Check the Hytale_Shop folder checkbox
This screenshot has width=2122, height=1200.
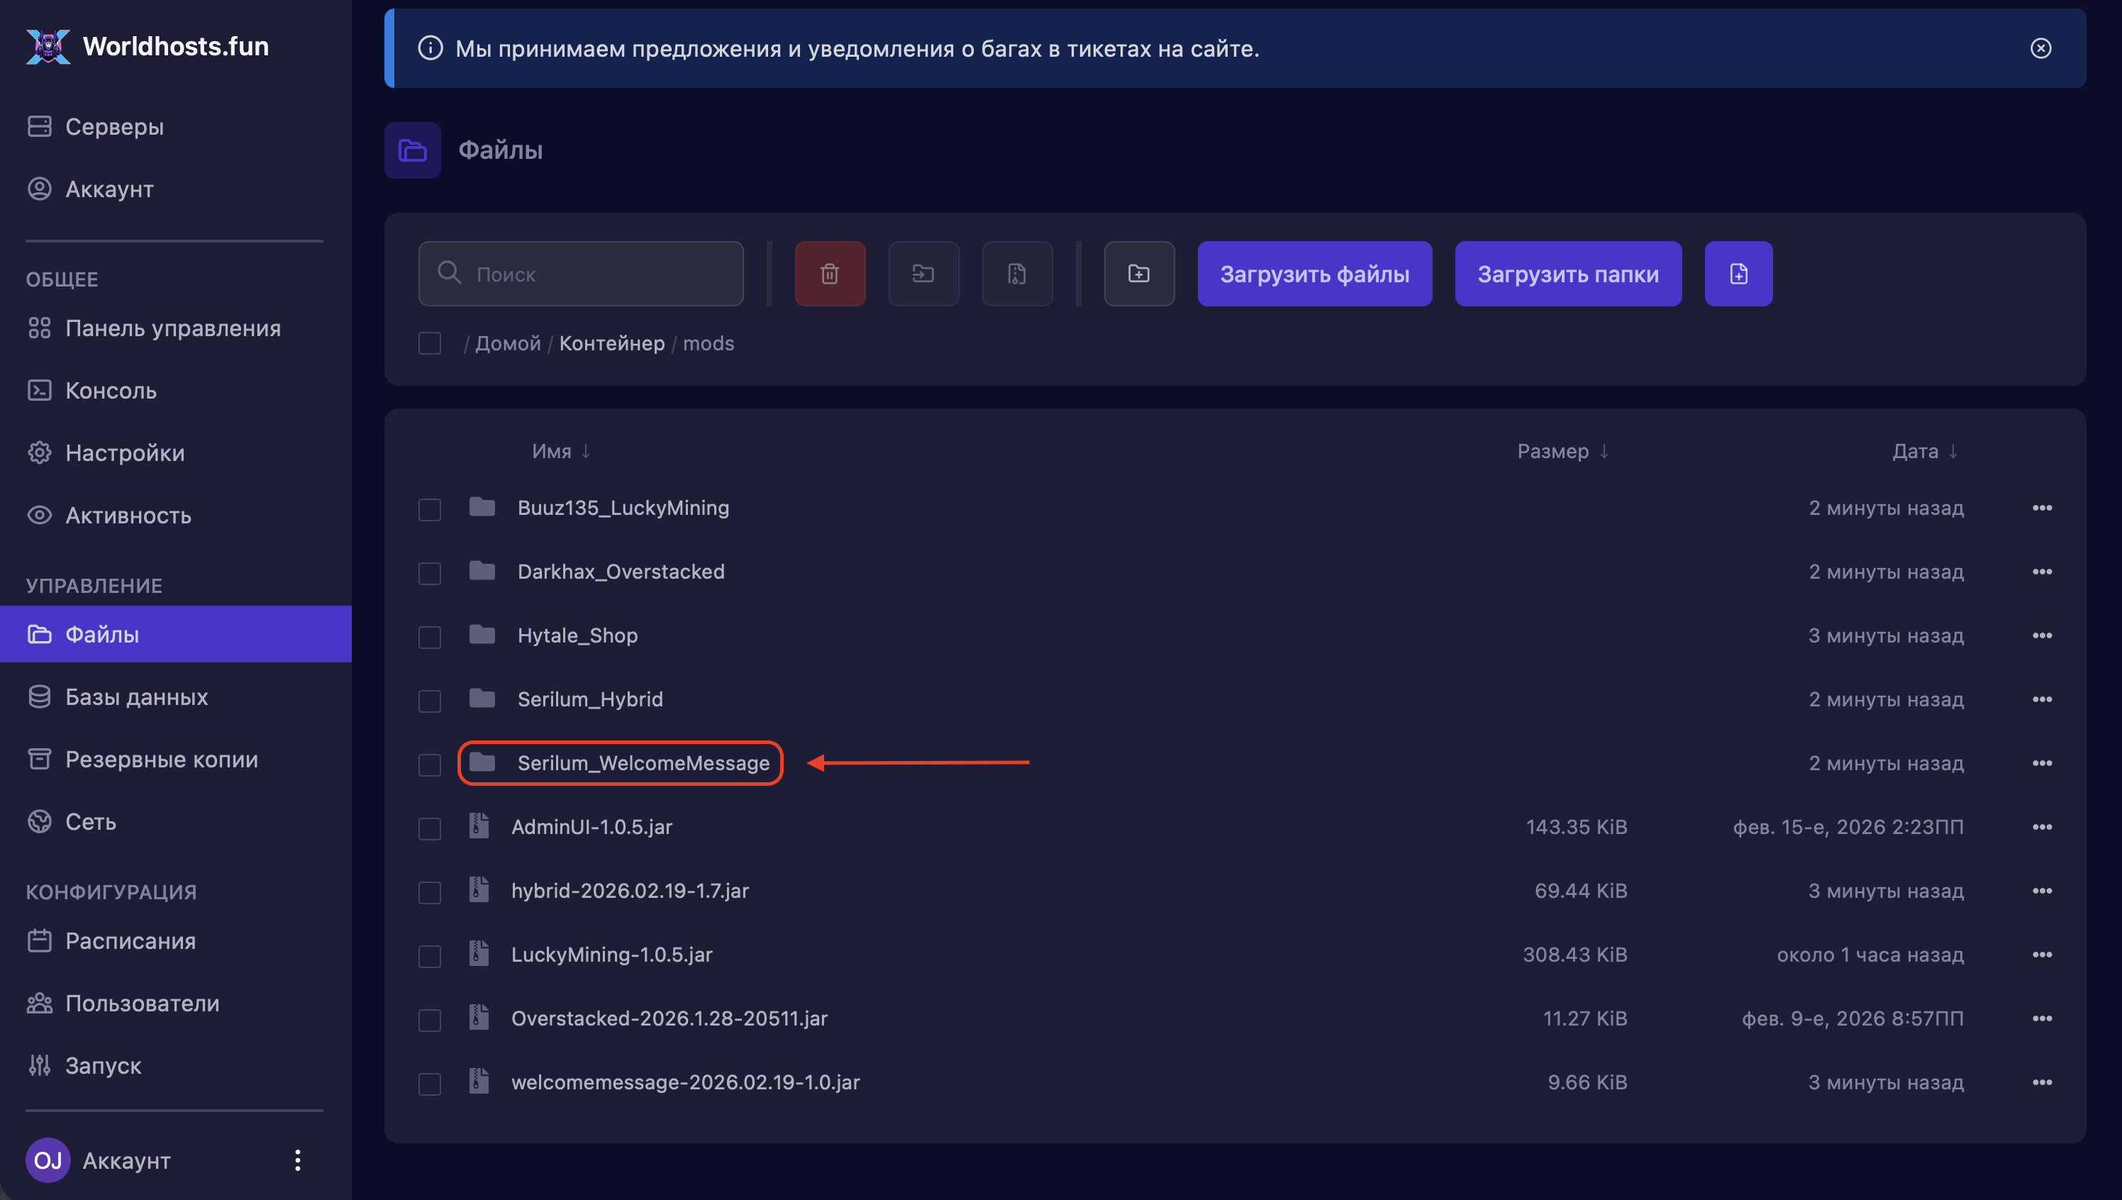click(429, 637)
